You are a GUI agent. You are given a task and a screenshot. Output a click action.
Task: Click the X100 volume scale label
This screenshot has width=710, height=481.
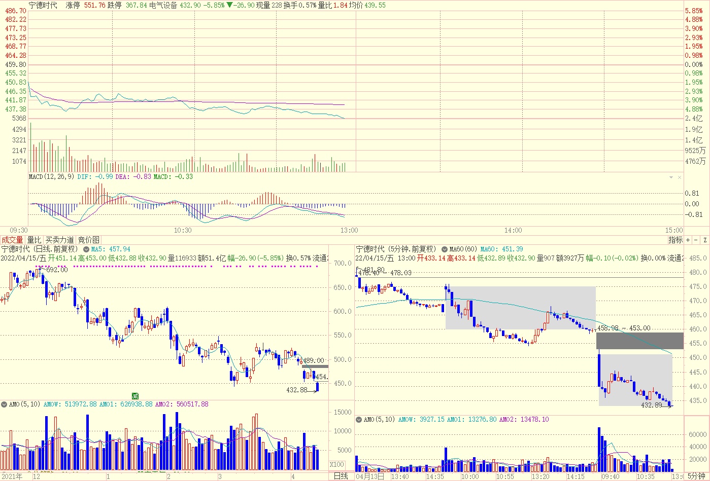(x=337, y=464)
